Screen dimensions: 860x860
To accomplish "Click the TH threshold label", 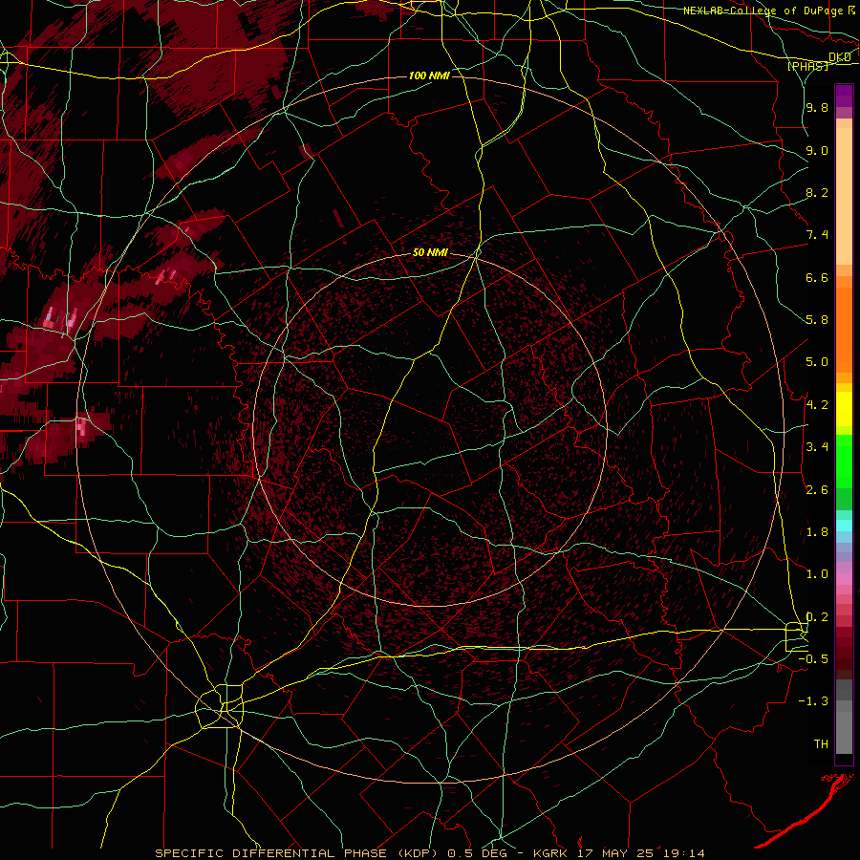I will click(821, 744).
